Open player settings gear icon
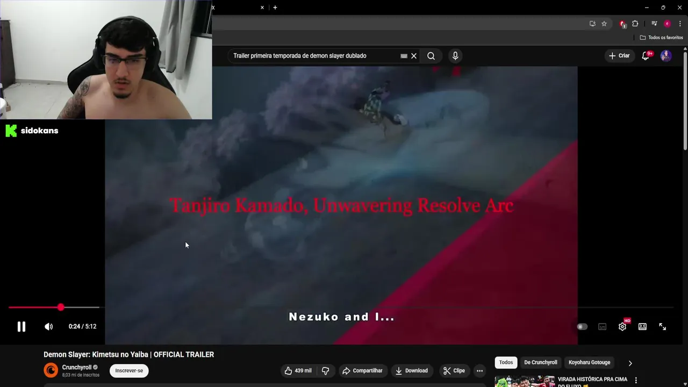Viewport: 688px width, 387px height. point(622,326)
